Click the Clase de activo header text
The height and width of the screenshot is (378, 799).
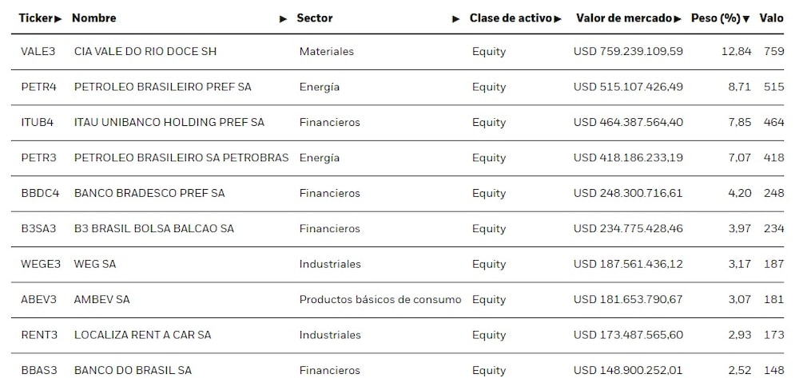tap(511, 18)
